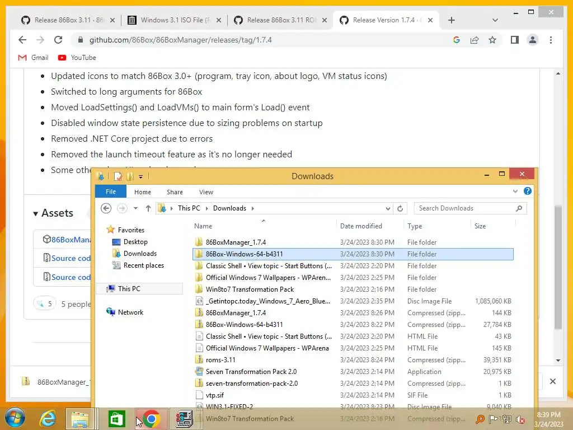Refresh the Downloads folder
The height and width of the screenshot is (430, 573).
click(x=400, y=208)
